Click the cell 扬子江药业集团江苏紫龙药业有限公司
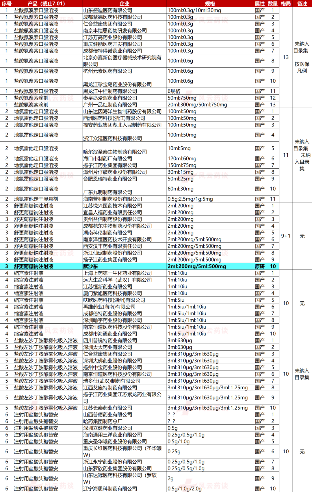 (125, 398)
